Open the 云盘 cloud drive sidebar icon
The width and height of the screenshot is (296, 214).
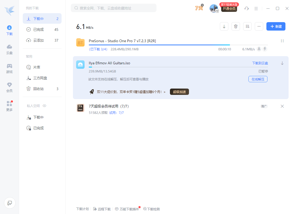(9, 49)
